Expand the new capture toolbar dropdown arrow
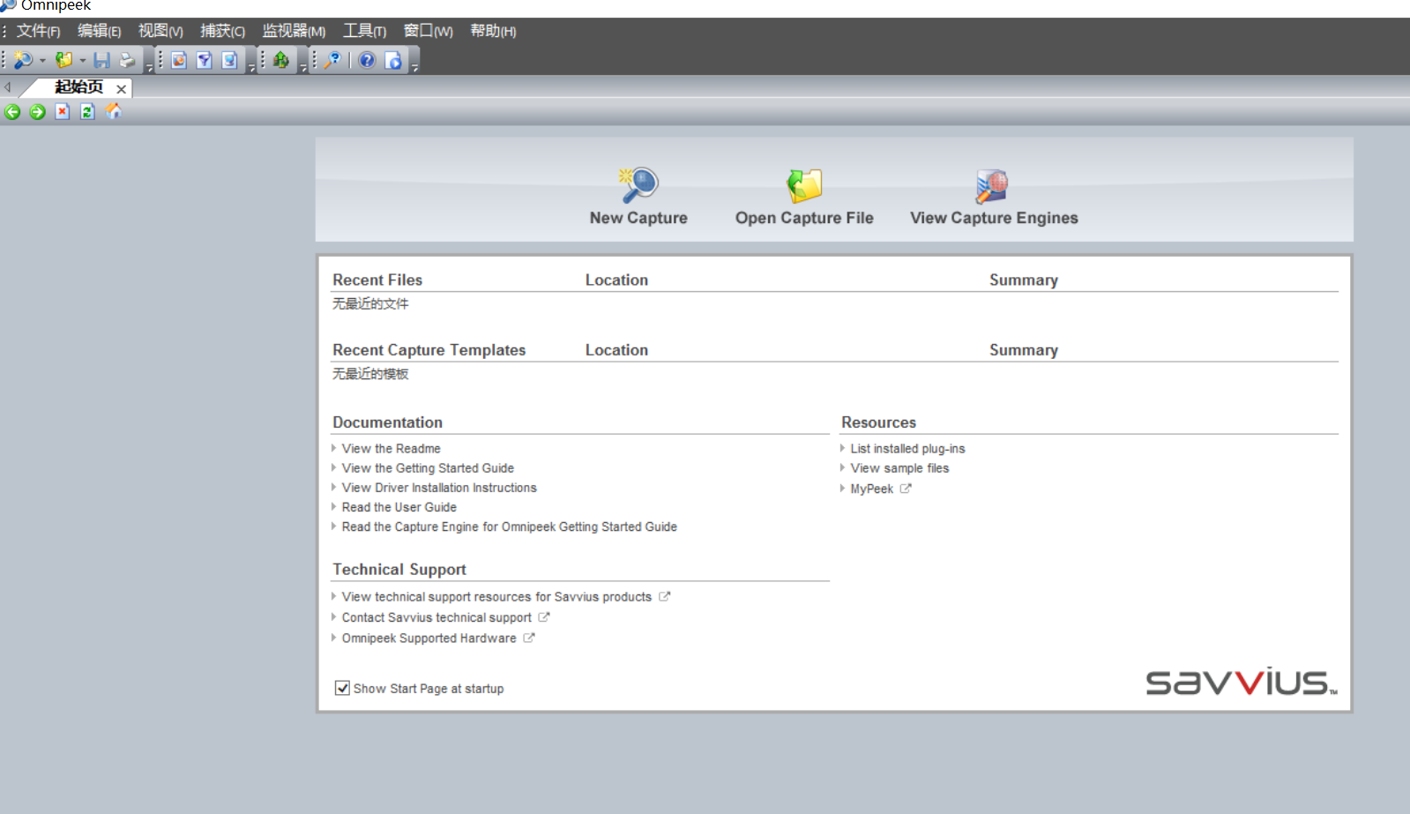Viewport: 1410px width, 814px height. tap(42, 61)
